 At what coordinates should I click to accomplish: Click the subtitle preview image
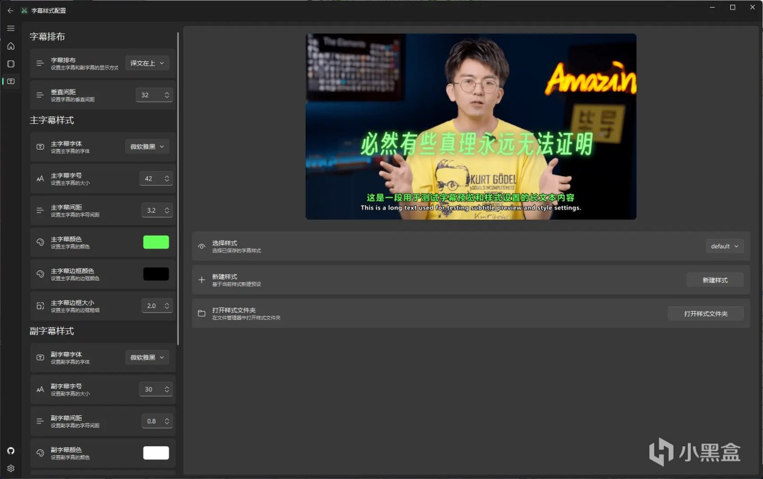coord(471,126)
